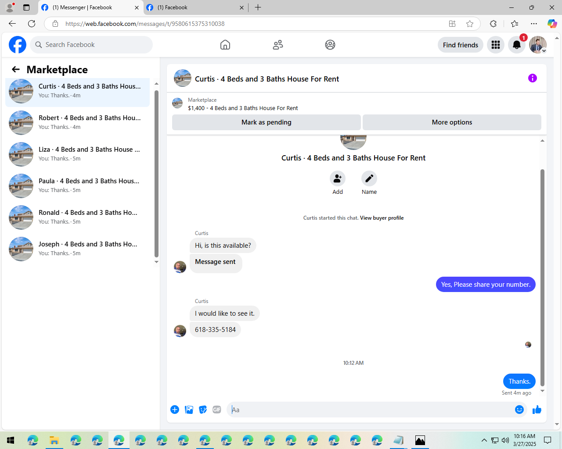Click the Name edit pencil icon
Screen dimensions: 562x449
[369, 178]
